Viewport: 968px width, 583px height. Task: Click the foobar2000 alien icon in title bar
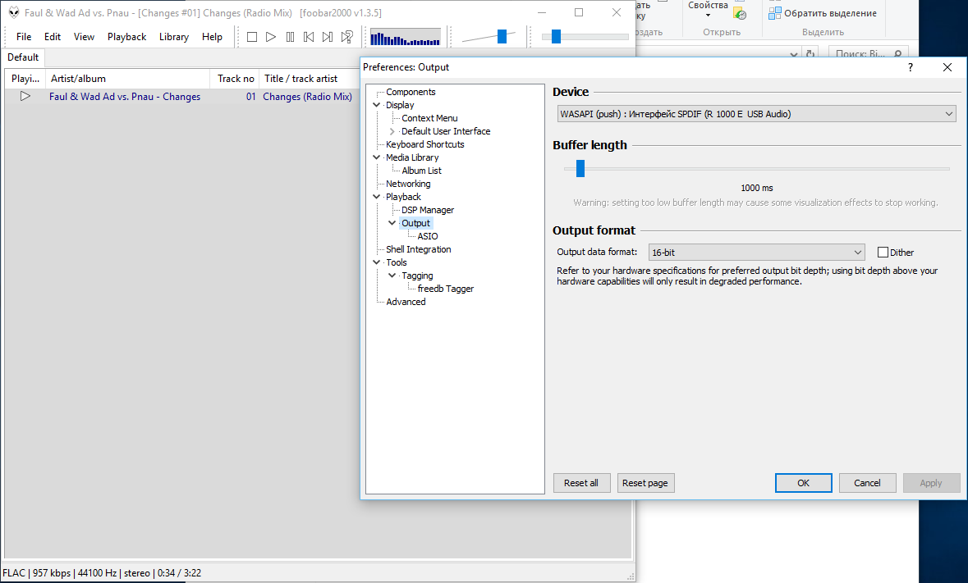point(14,12)
